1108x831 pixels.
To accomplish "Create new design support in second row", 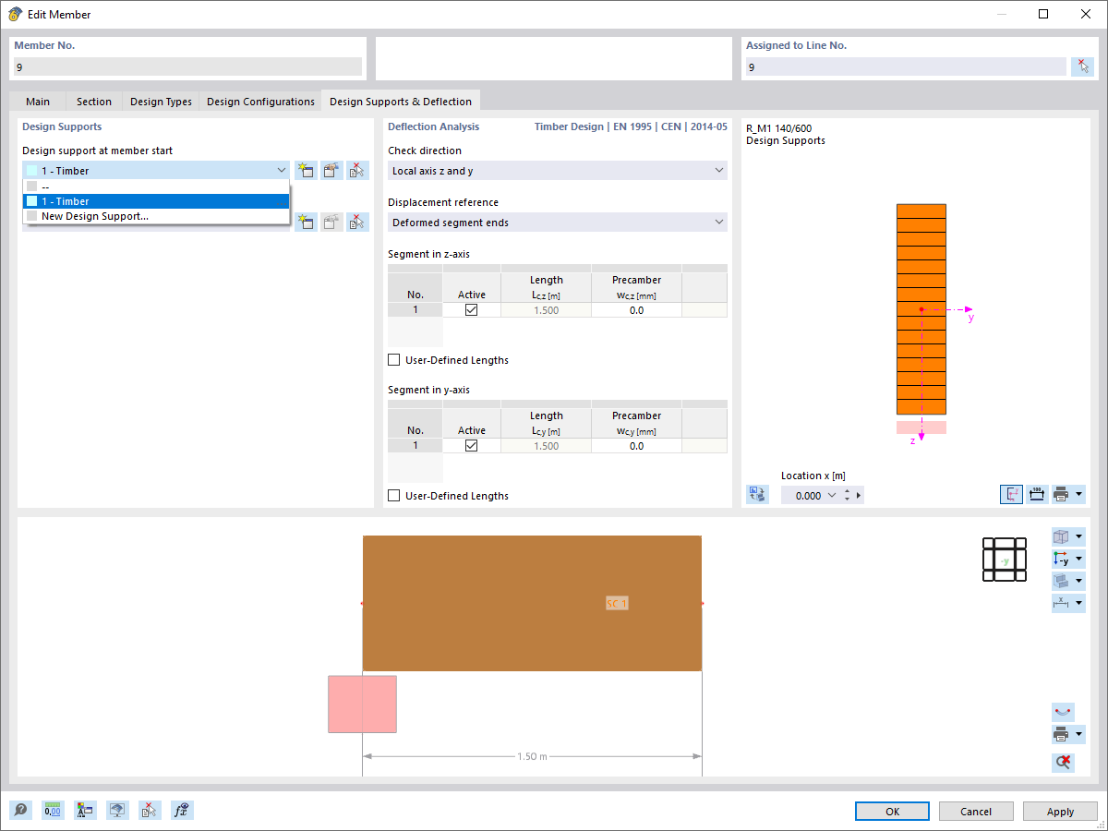I will [306, 222].
